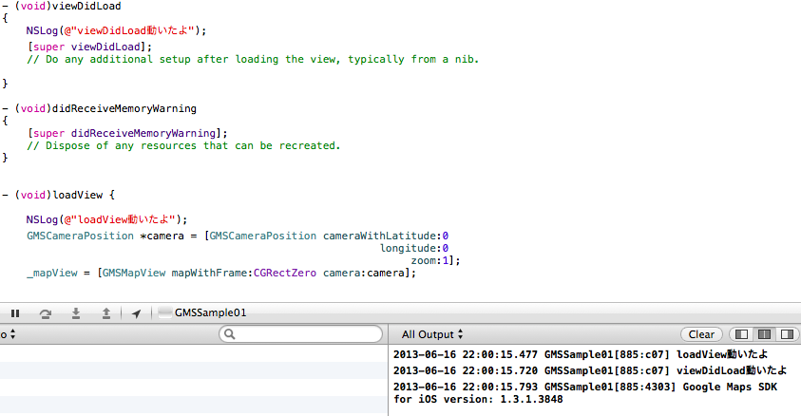Click the viewDidLoad method declaration
This screenshot has width=801, height=416.
coord(62,6)
